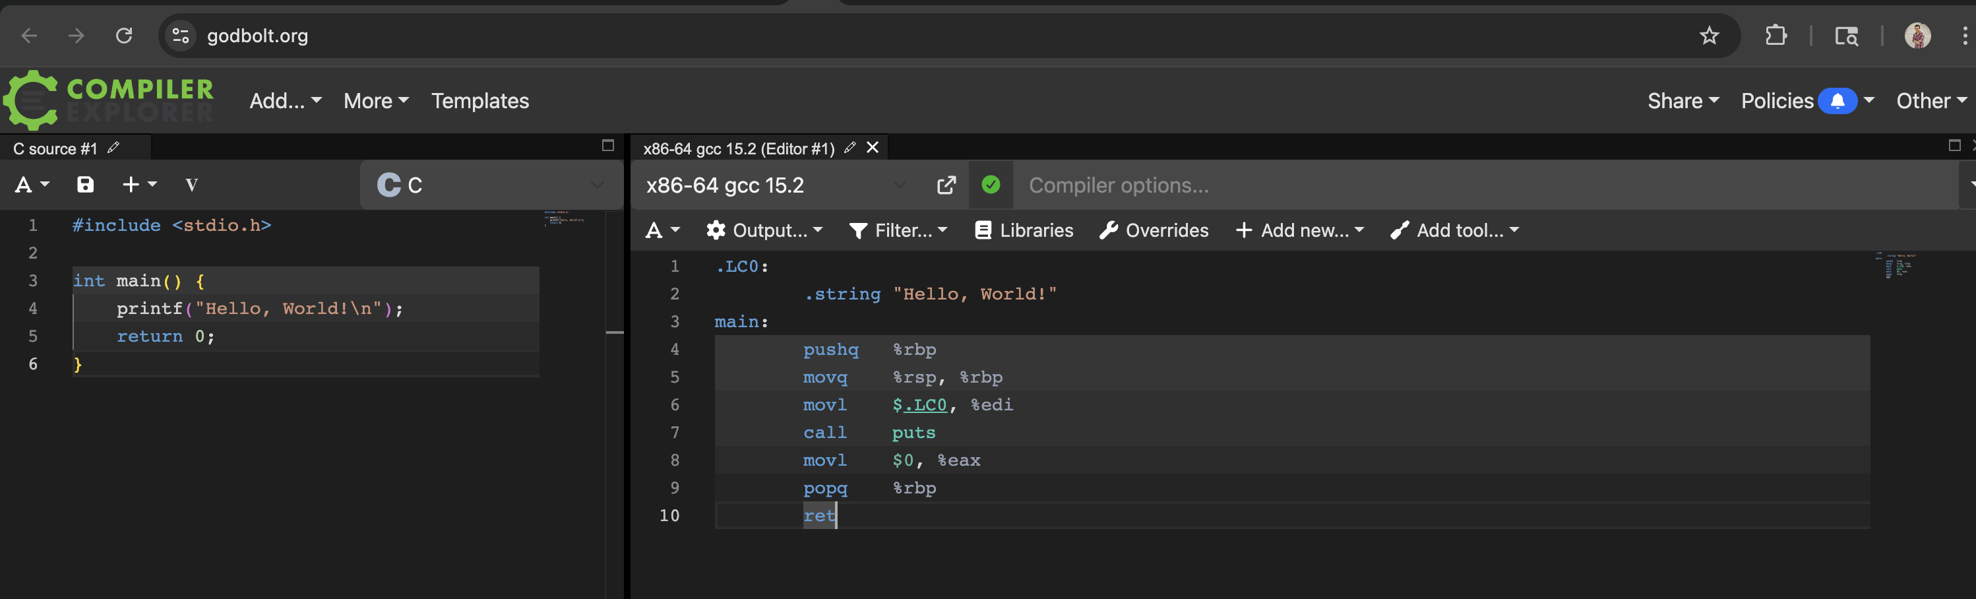Screen dimensions: 1976x599
Task: Maximize the C source editor pane
Action: point(607,146)
